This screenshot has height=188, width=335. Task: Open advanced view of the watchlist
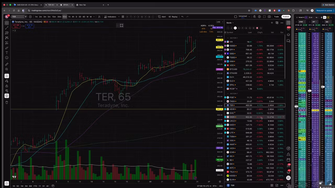(277, 23)
